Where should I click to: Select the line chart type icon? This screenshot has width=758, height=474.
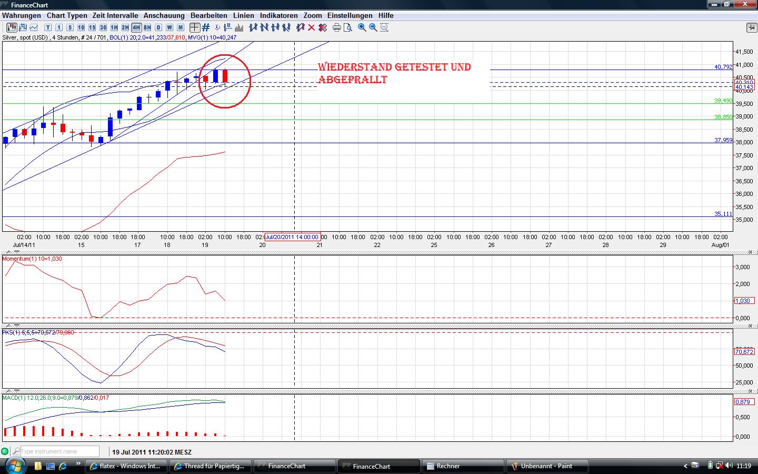[x=34, y=27]
